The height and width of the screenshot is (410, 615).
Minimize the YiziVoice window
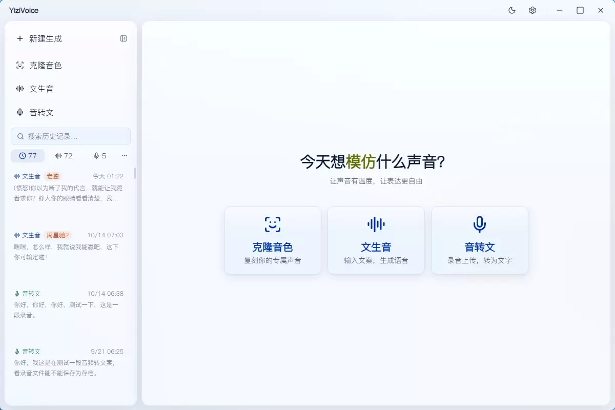pyautogui.click(x=560, y=10)
